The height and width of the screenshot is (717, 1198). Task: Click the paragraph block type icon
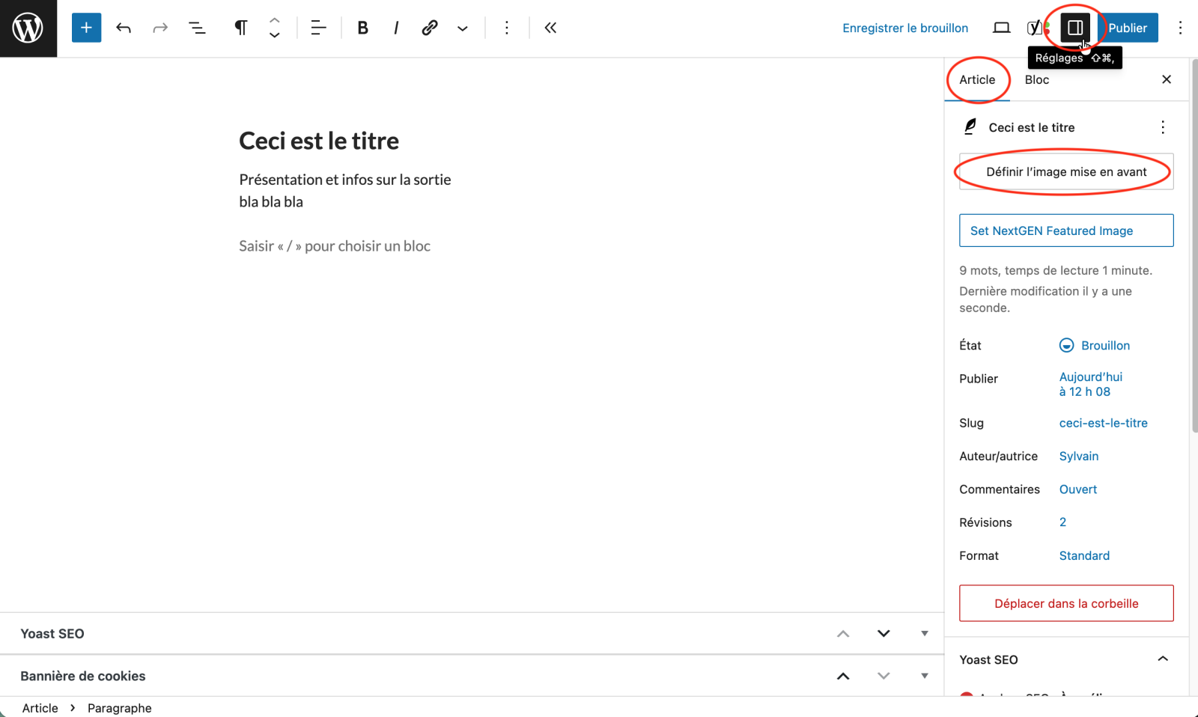[240, 28]
